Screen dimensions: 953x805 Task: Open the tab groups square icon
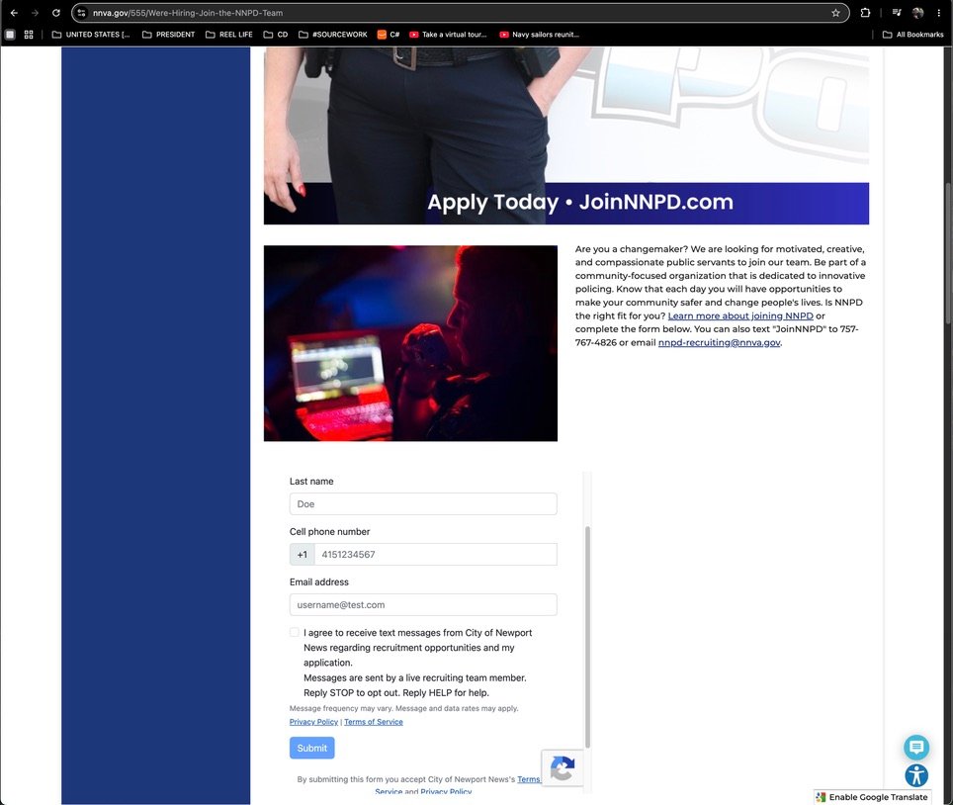pyautogui.click(x=10, y=35)
